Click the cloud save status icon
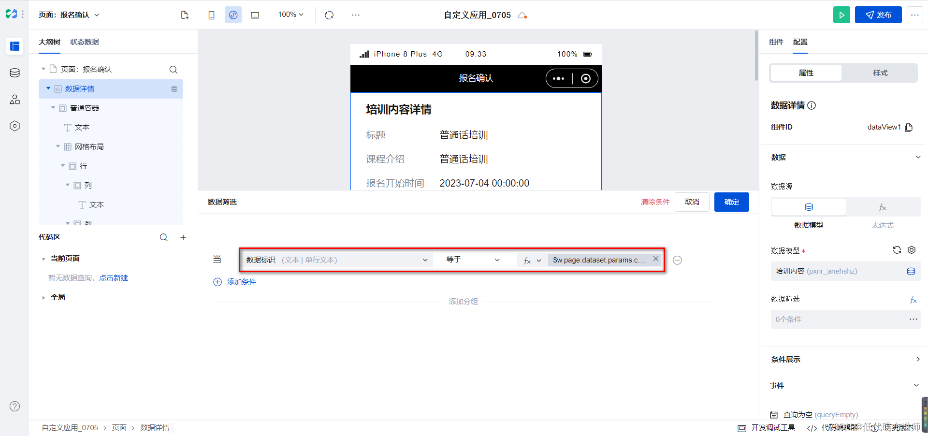This screenshot has width=928, height=436. (x=522, y=15)
